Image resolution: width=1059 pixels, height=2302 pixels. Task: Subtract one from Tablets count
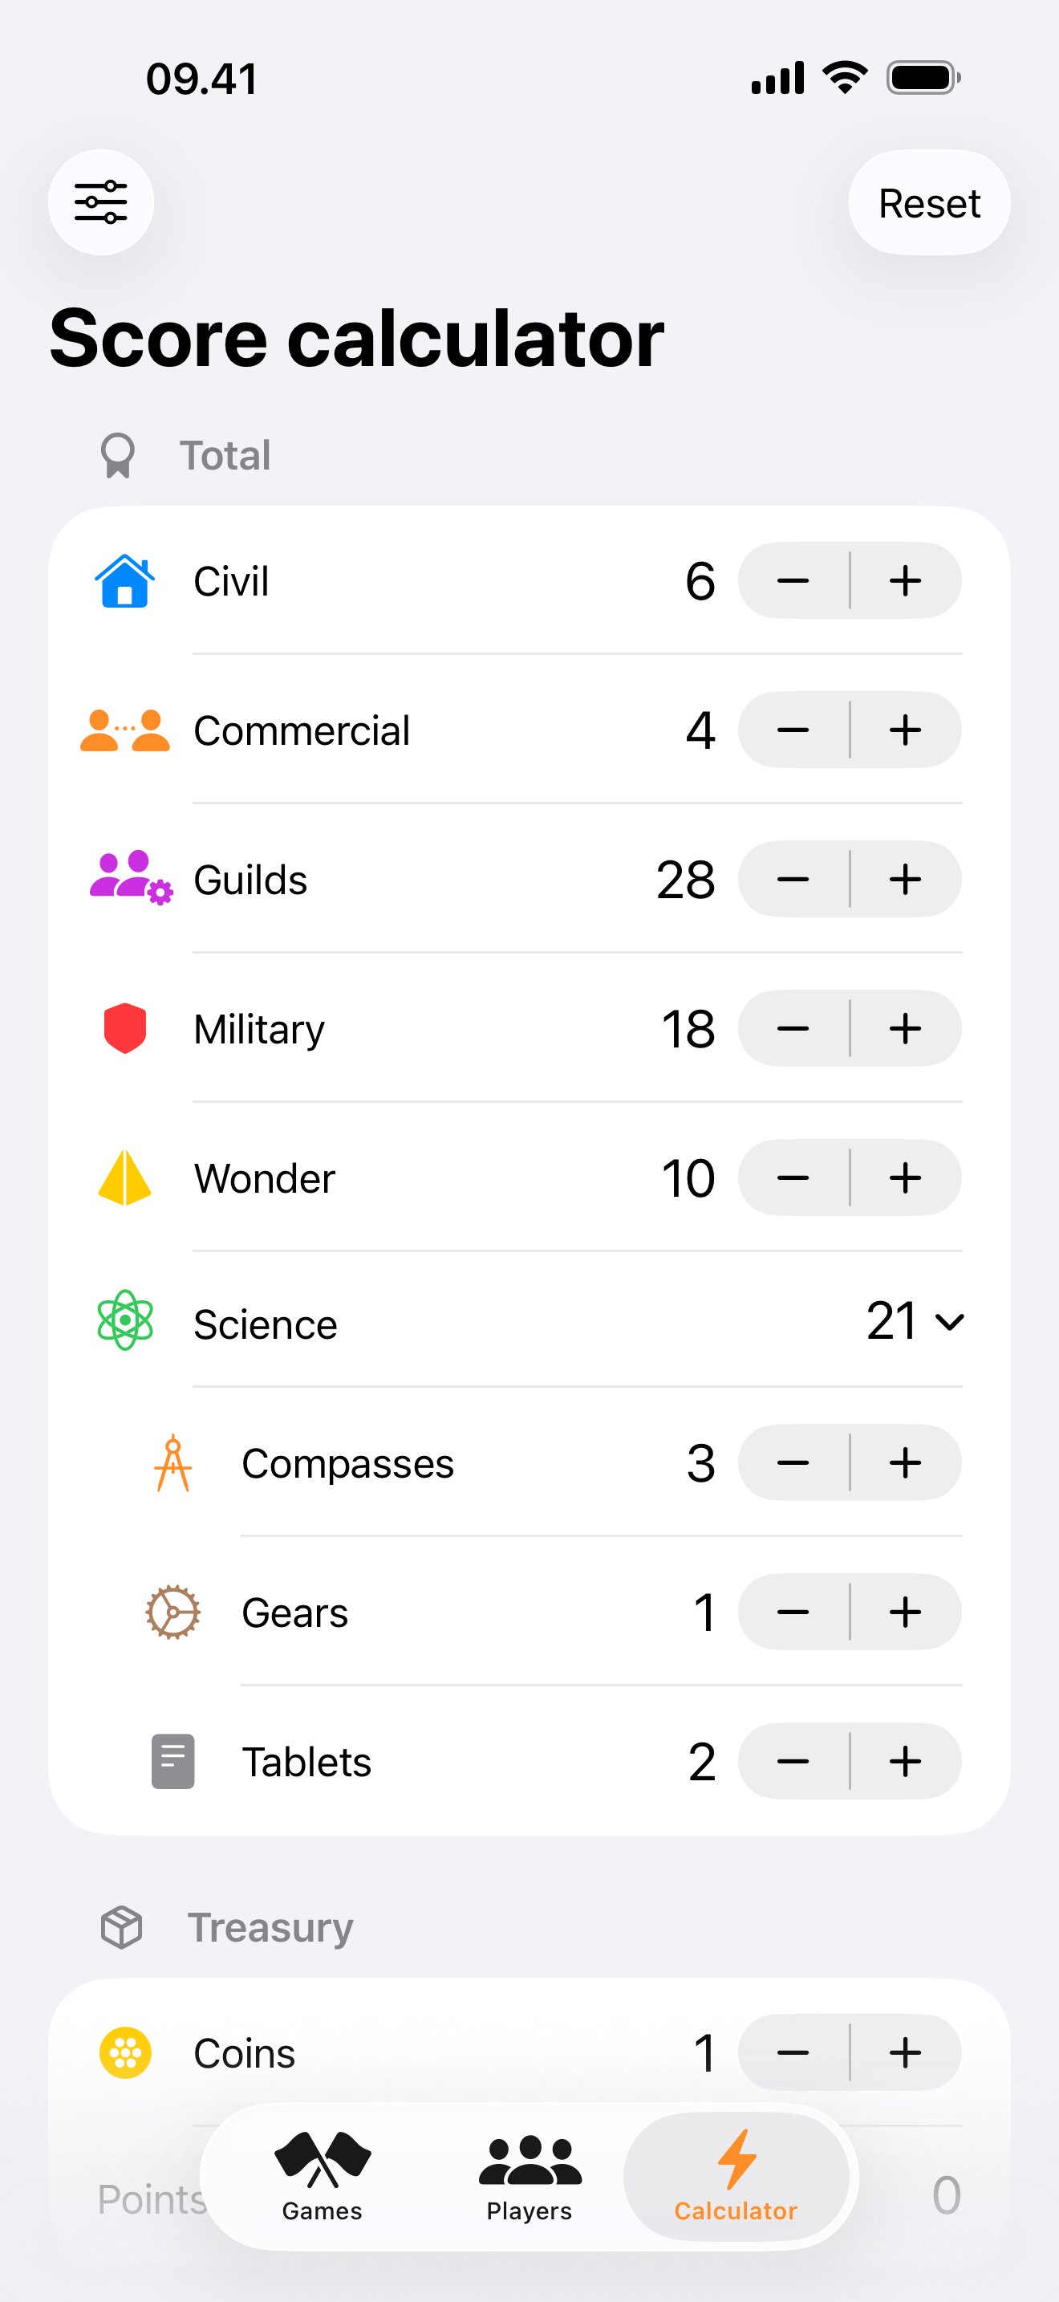(x=793, y=1761)
